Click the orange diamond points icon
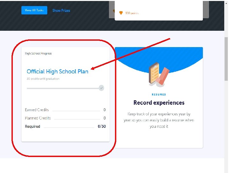The image size is (230, 173). tap(121, 13)
